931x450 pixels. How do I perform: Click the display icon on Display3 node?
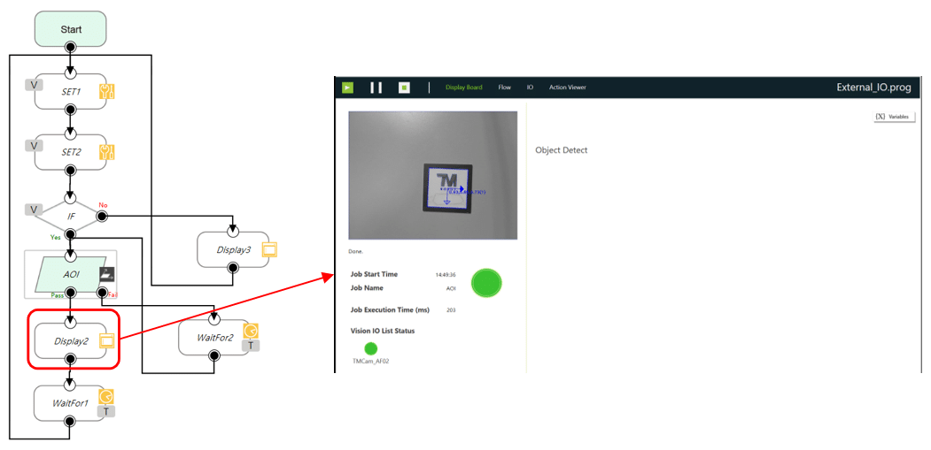[x=268, y=249]
